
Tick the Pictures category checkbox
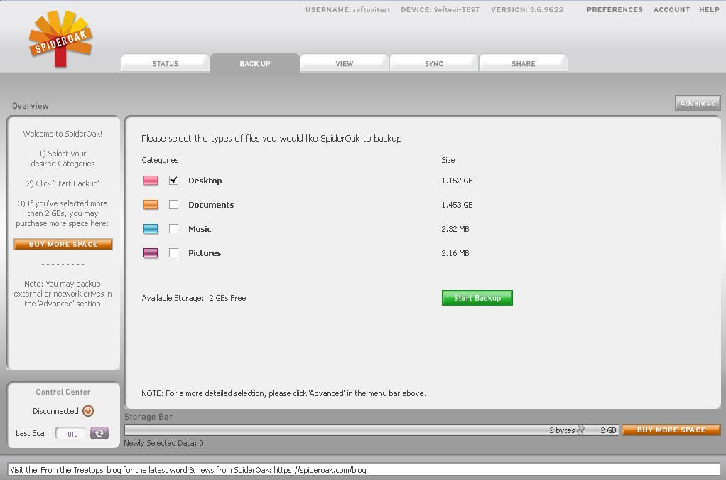173,253
